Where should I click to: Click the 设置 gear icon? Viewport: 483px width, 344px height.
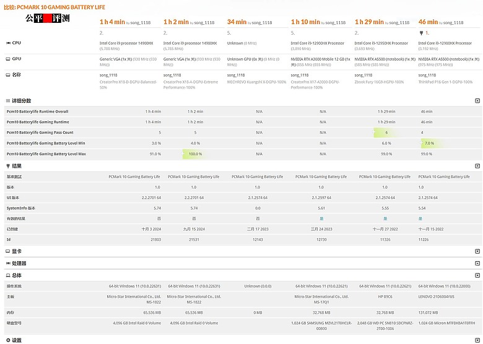(x=8, y=340)
